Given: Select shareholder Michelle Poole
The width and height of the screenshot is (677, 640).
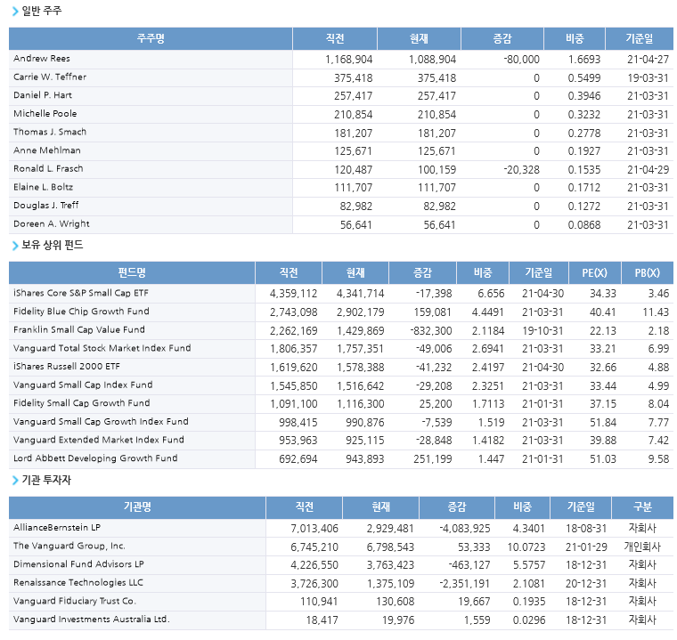Looking at the screenshot, I should coord(45,114).
